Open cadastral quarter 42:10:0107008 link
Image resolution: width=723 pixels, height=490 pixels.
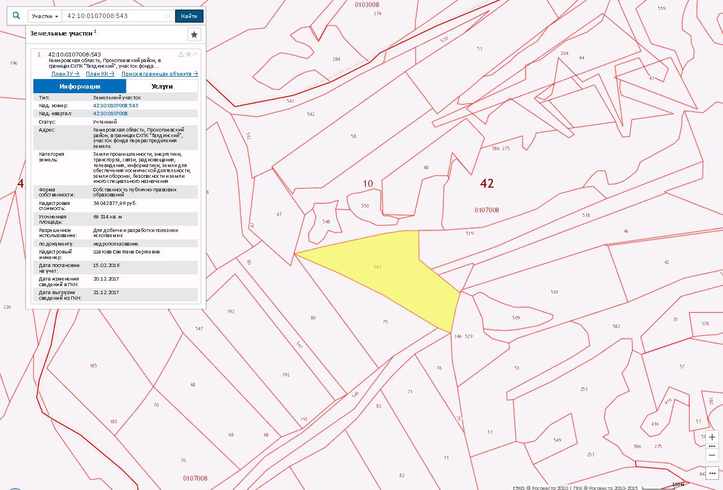[110, 113]
